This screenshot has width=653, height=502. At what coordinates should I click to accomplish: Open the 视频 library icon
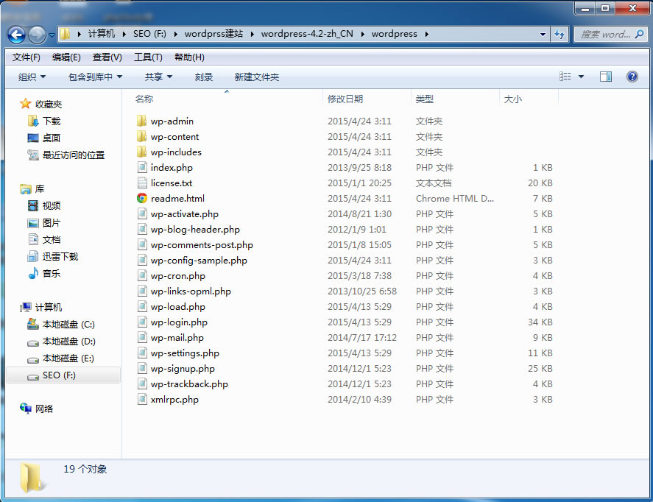click(x=33, y=205)
